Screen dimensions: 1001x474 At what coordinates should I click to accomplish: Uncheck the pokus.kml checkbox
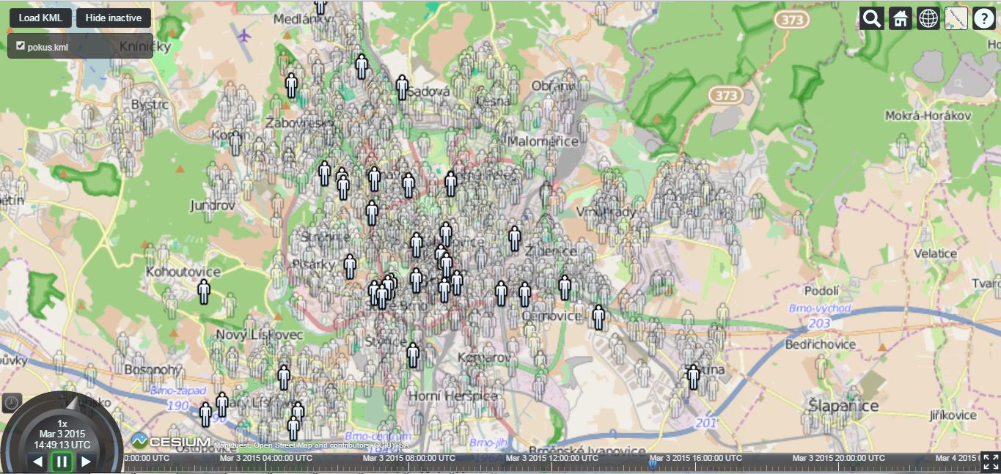[x=20, y=44]
